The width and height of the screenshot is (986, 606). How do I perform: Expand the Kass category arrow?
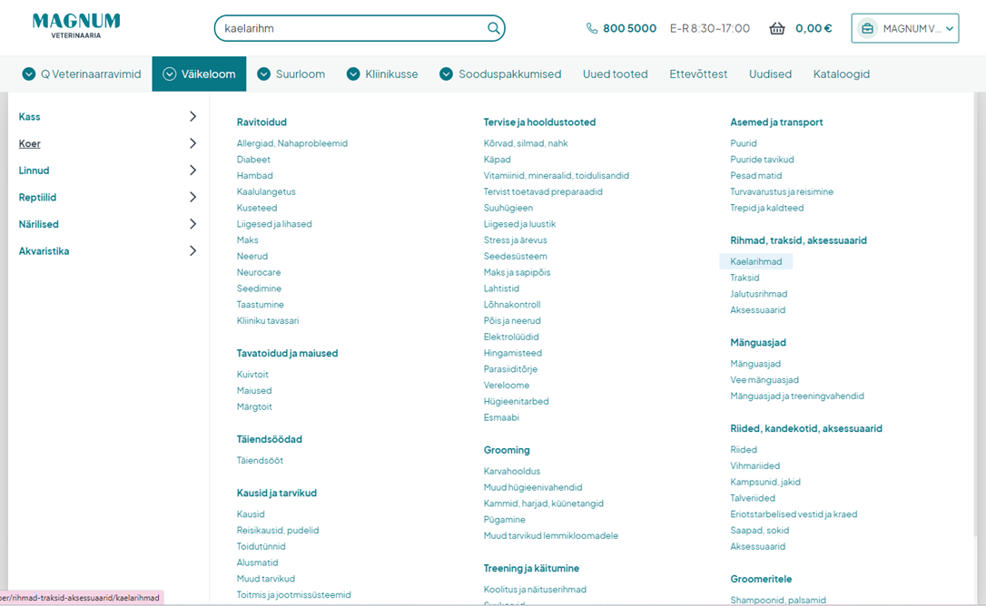pyautogui.click(x=193, y=116)
